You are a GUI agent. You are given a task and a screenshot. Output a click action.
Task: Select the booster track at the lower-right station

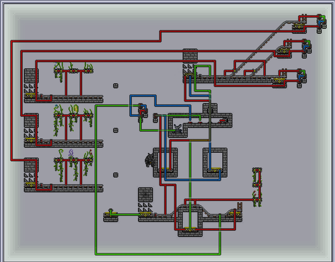[279, 81]
